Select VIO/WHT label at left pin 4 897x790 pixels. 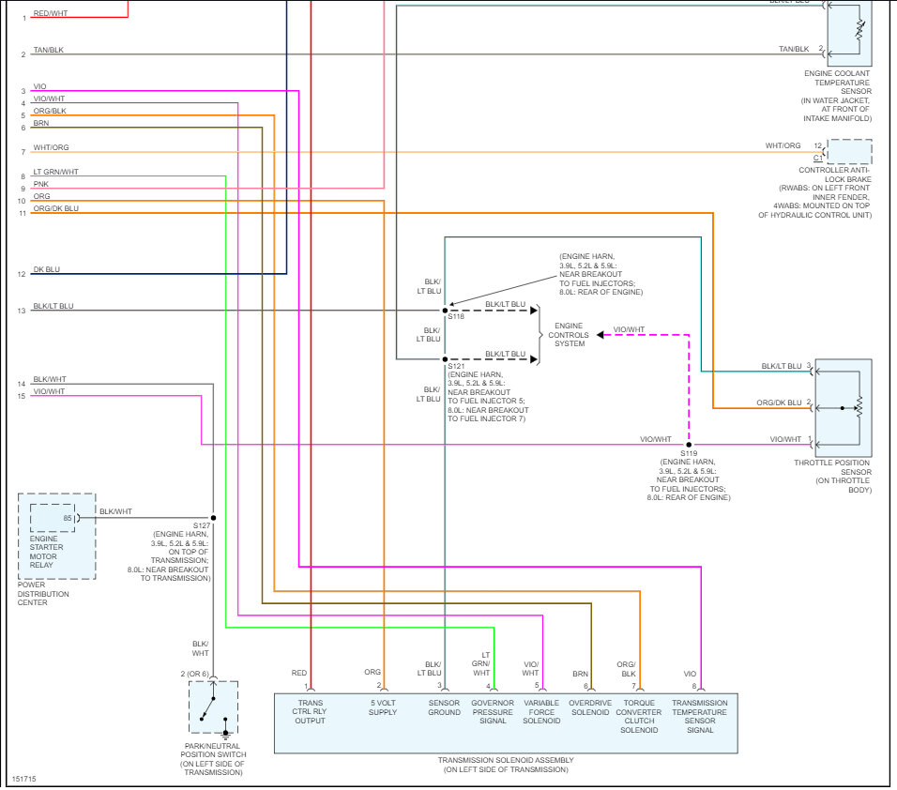[49, 99]
